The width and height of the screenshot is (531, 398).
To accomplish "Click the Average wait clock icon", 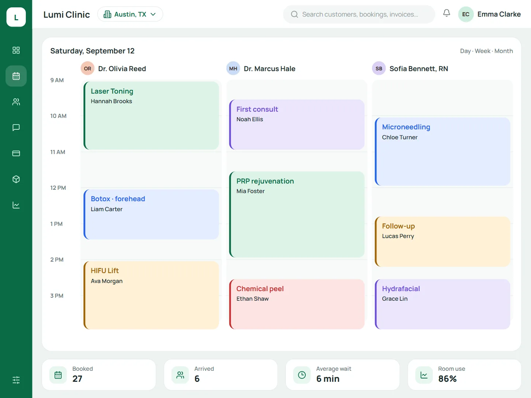I will (x=302, y=375).
